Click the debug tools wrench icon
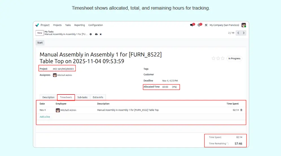This screenshot has height=156, width=281. tap(206, 25)
